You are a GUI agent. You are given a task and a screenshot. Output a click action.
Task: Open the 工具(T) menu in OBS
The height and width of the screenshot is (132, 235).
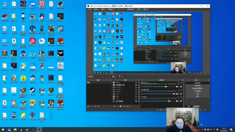click(x=139, y=9)
